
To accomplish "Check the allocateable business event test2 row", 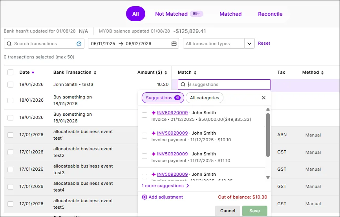I will point(11,152).
